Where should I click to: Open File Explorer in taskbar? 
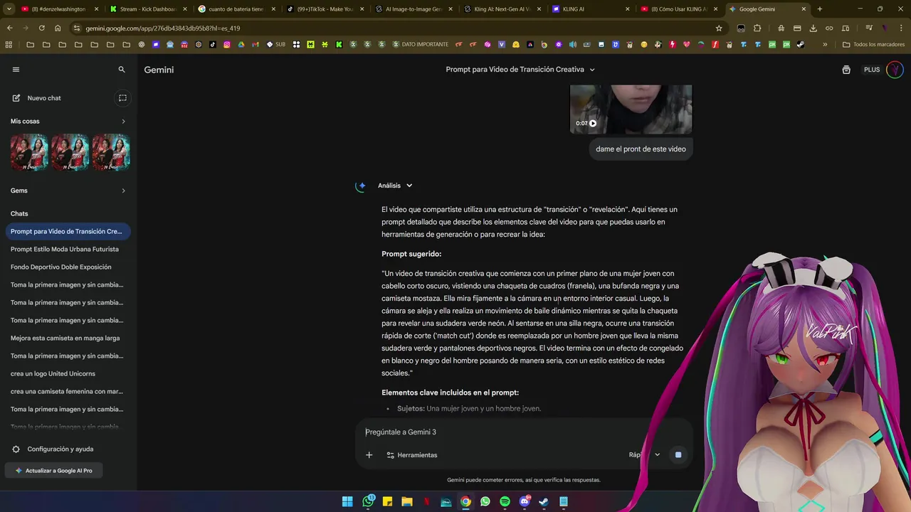pos(407,501)
